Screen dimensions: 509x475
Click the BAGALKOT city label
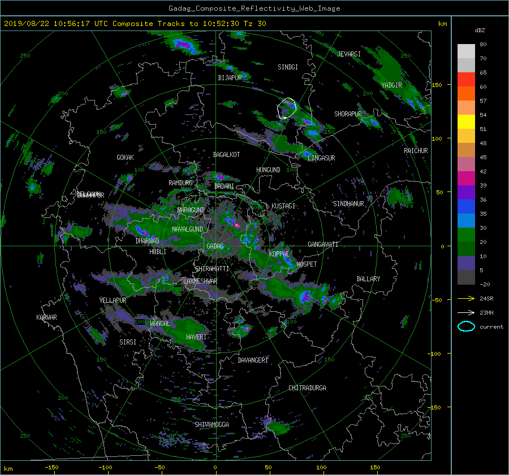(226, 155)
